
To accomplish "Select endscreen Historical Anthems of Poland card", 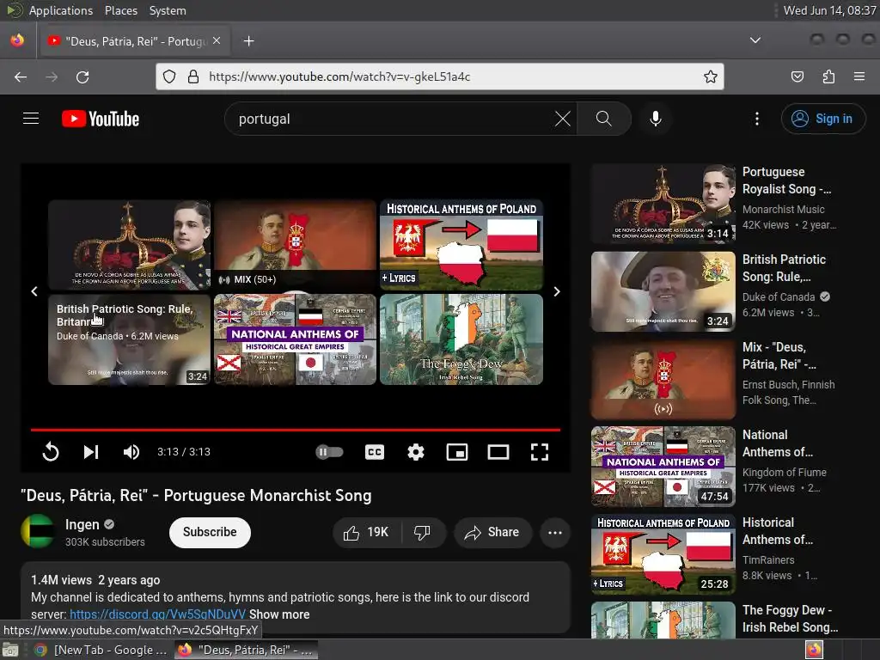I will [x=461, y=245].
